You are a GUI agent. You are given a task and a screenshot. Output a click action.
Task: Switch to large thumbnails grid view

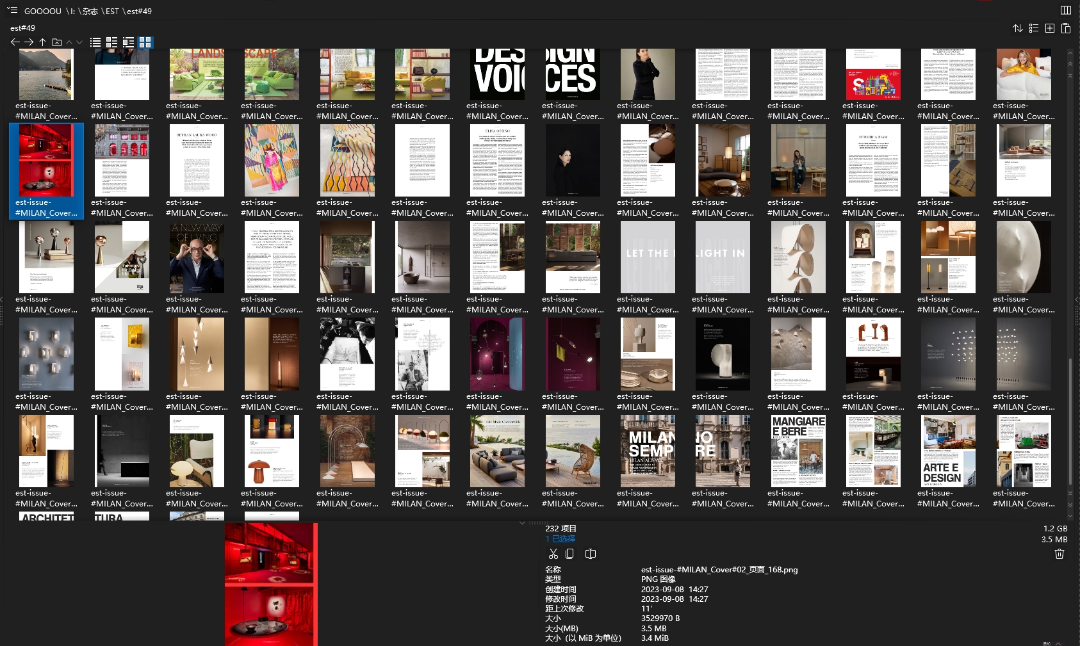pyautogui.click(x=145, y=42)
